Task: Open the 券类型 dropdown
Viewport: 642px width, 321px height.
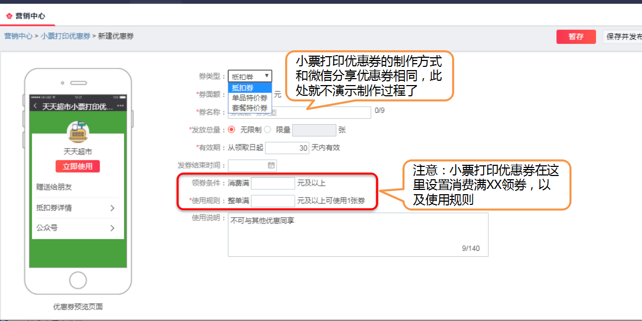Action: (x=249, y=76)
